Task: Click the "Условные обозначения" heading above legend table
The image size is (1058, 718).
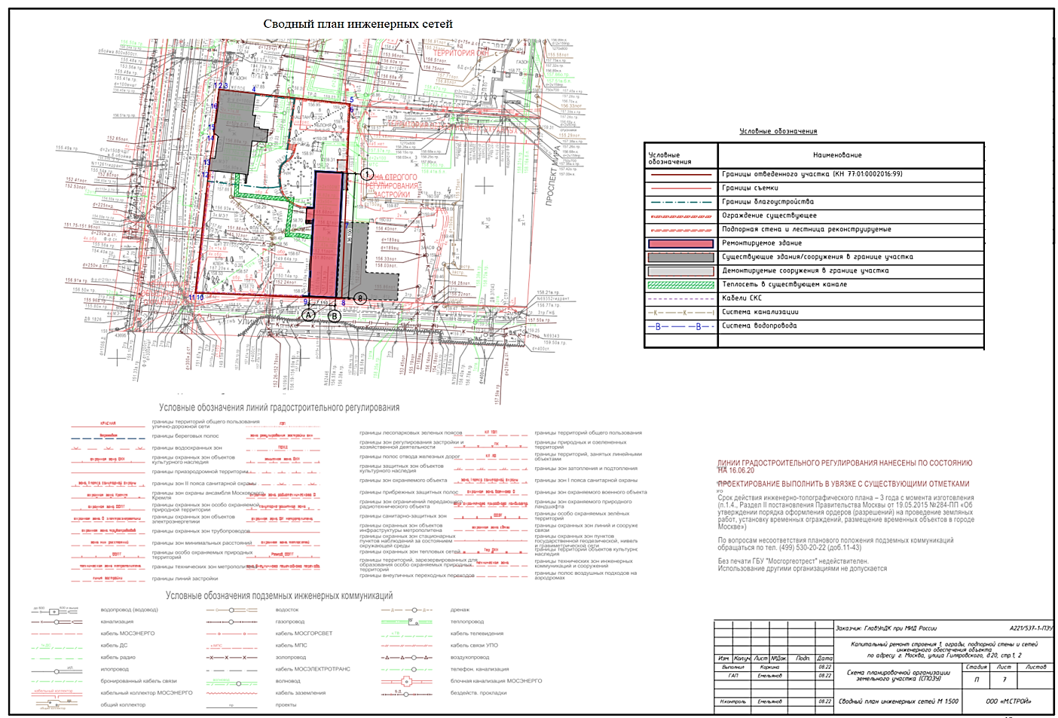Action: (x=778, y=131)
